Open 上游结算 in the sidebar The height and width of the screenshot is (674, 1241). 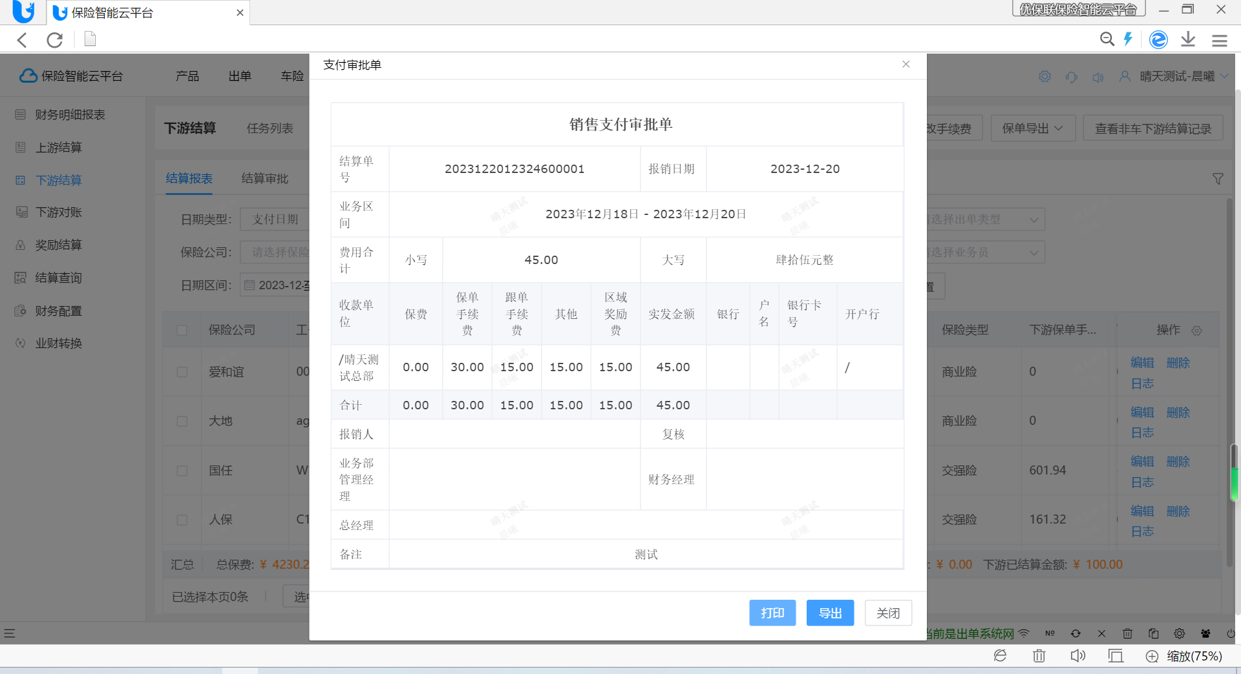pyautogui.click(x=58, y=148)
